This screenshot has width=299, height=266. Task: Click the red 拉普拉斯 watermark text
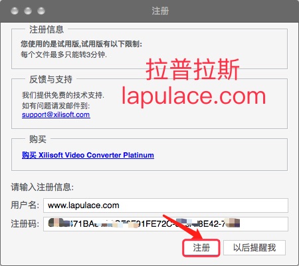click(x=193, y=69)
